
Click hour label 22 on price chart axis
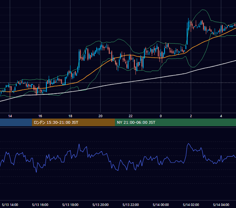pos(130,116)
